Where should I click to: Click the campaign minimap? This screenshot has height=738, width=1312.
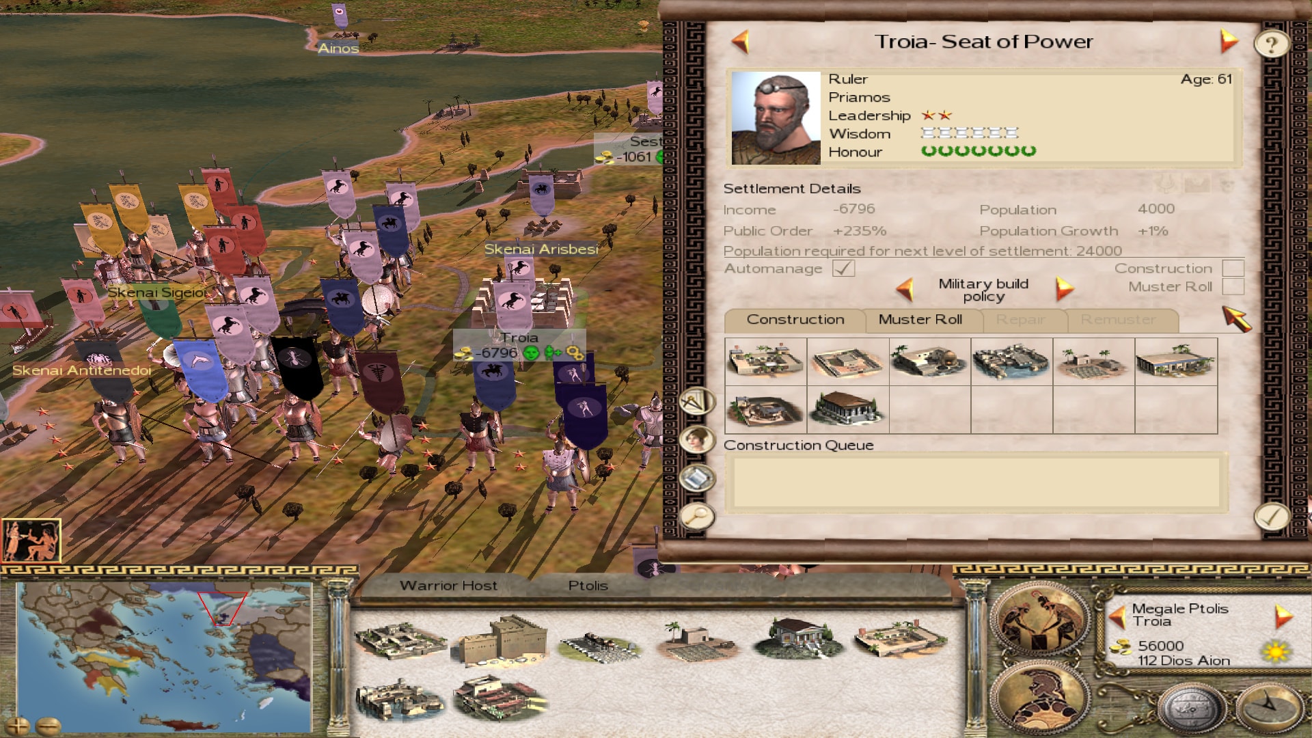(x=165, y=657)
